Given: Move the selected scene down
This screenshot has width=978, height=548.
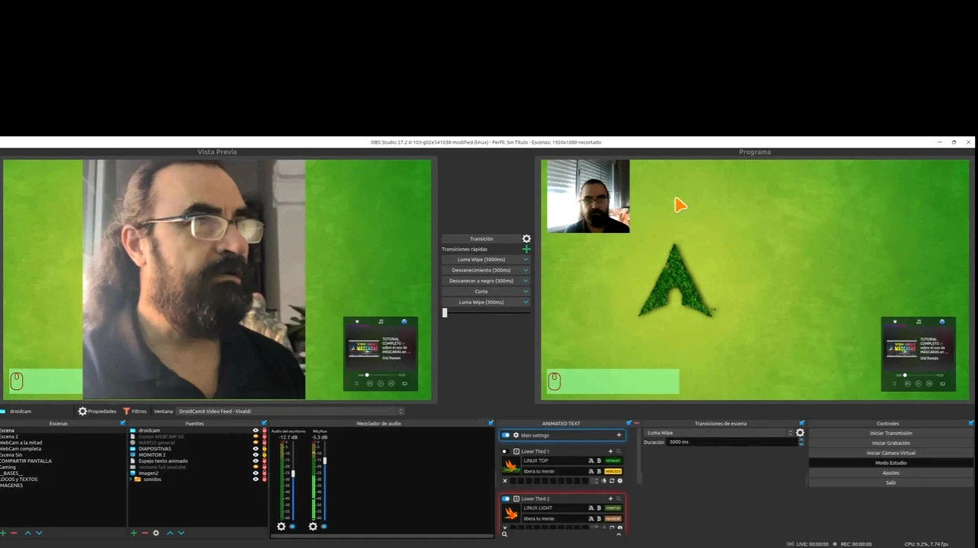Looking at the screenshot, I should 39,533.
